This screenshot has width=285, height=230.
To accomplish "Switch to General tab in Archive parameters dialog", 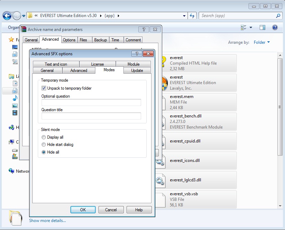I will click(31, 40).
